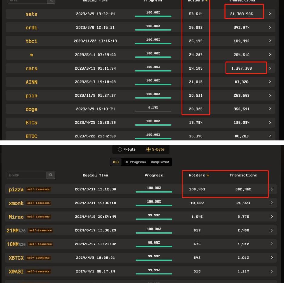Image resolution: width=284 pixels, height=283 pixels.
Task: Open the AINN row arrow
Action: tap(270, 82)
